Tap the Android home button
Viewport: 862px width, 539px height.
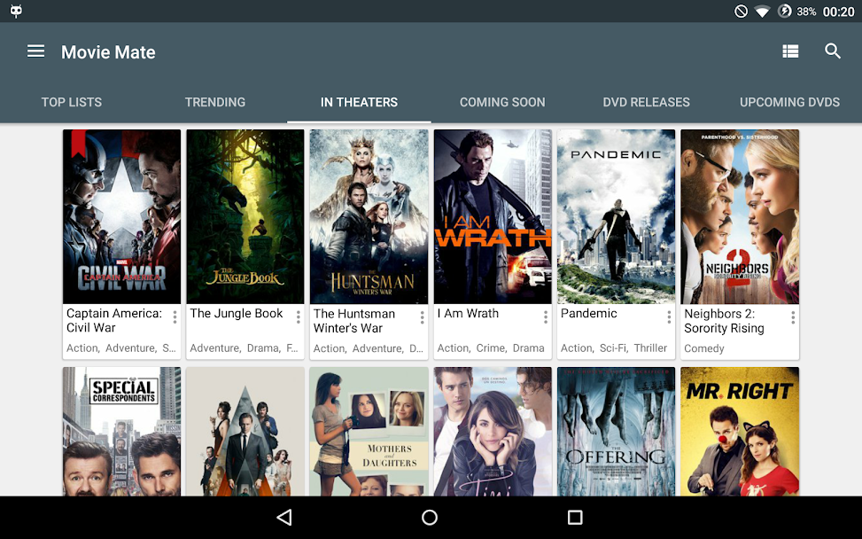pos(430,517)
